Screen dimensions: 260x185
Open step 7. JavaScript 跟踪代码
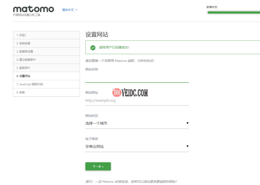47,84
